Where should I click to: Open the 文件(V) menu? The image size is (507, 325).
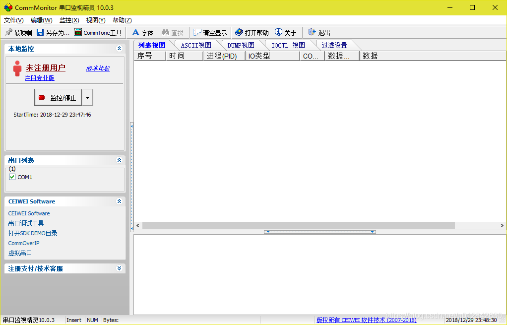coord(13,20)
